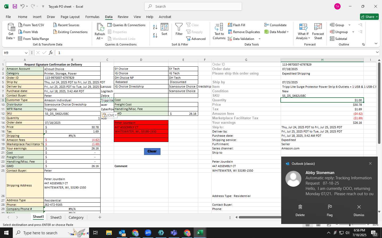Click the blue Clear button on sheet

(152, 151)
